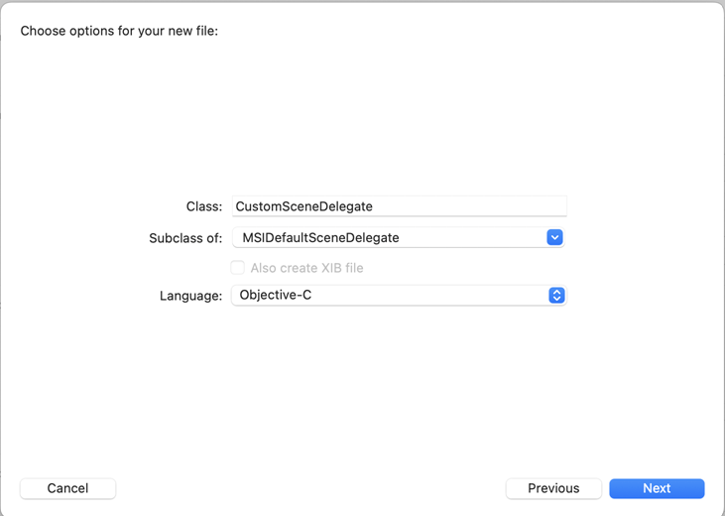Viewport: 725px width, 516px height.
Task: Cancel the new file dialog
Action: click(67, 488)
